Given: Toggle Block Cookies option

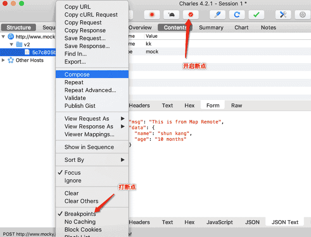Looking at the screenshot, I should click(x=92, y=230).
